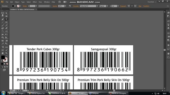Click the black Fill color box
Image resolution: width=170 pixels, height=95 pixels.
pos(3,57)
